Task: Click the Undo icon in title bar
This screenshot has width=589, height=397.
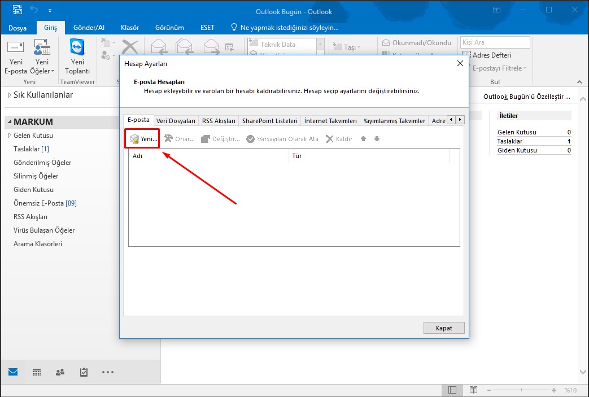Action: tap(34, 10)
